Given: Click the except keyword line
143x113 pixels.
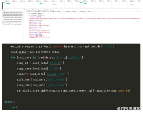Looking at the screenshot, I should [10, 102].
